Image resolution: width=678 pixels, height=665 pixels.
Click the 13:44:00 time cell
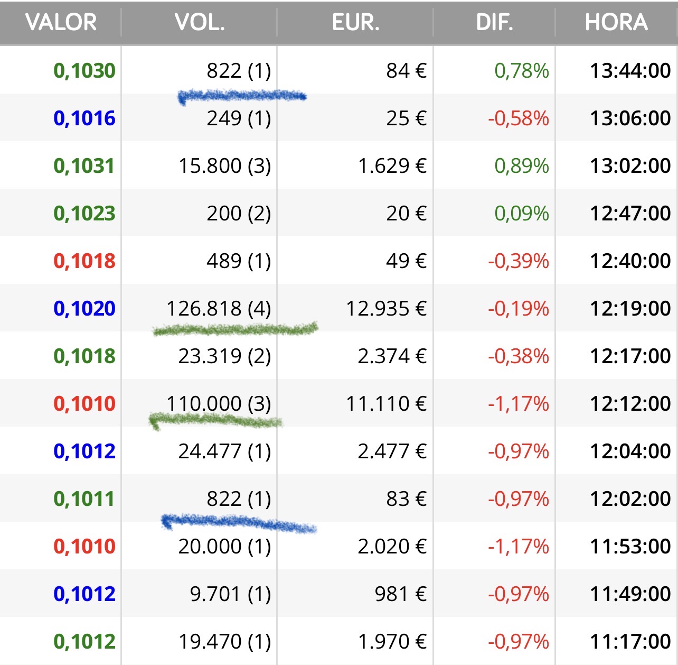pos(630,71)
